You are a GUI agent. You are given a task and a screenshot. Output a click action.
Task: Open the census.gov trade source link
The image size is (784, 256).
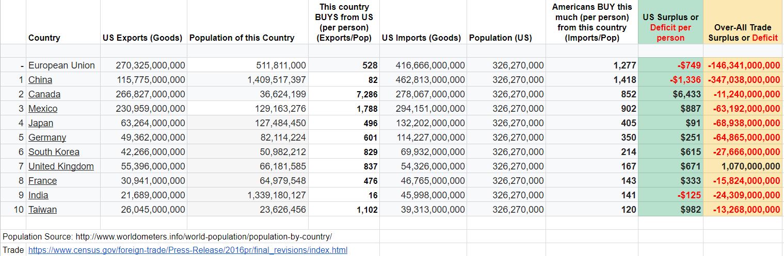188,250
